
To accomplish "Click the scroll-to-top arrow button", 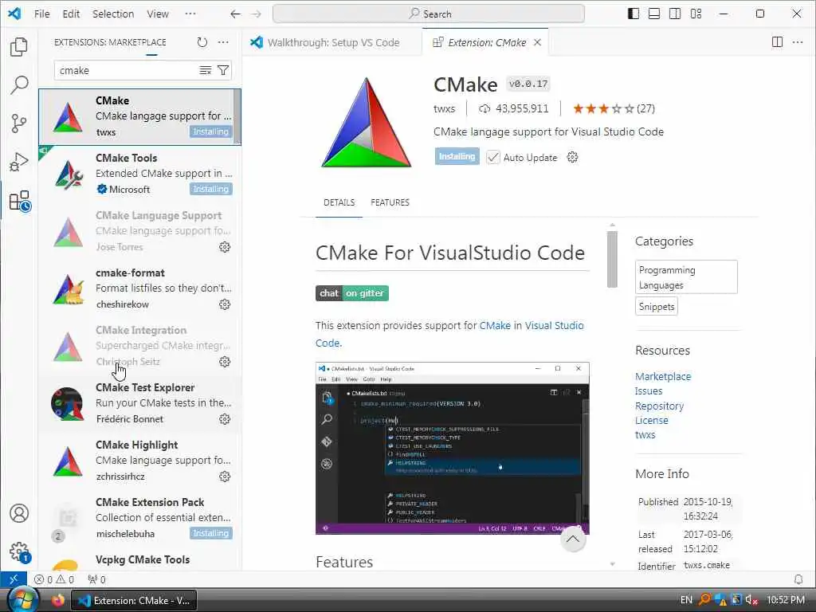I will point(572,539).
